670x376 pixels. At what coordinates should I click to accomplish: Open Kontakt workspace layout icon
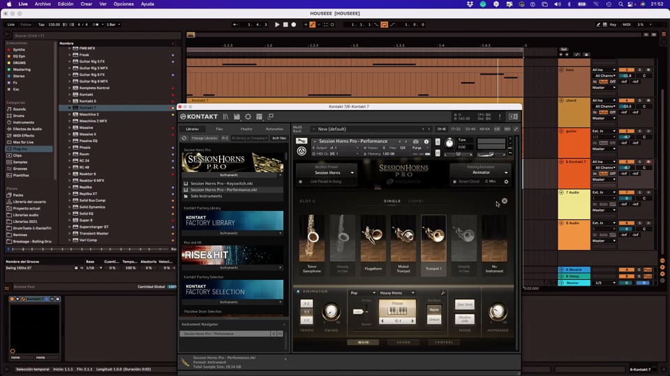(x=259, y=117)
